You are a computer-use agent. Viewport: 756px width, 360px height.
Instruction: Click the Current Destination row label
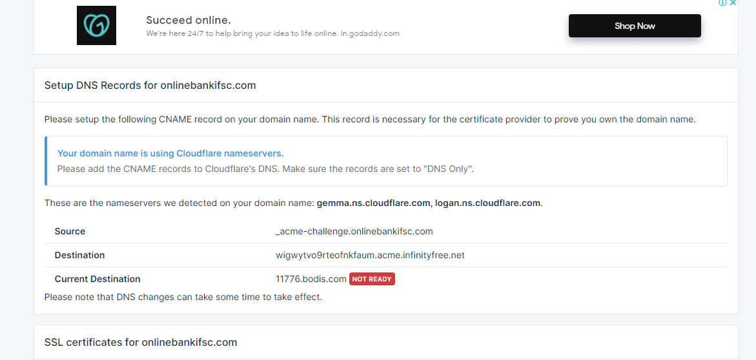97,279
